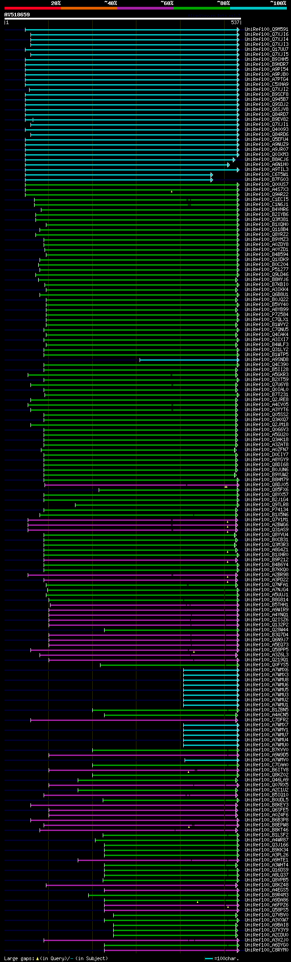Viewport: 291px width, 962px height.
Task: Click the query name AV518659
Action: click(17, 15)
